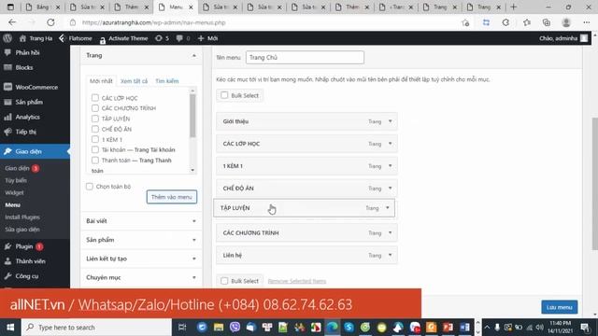Image resolution: width=598 pixels, height=336 pixels.
Task: Open browser settings ellipsis menu
Action: pyautogui.click(x=586, y=22)
